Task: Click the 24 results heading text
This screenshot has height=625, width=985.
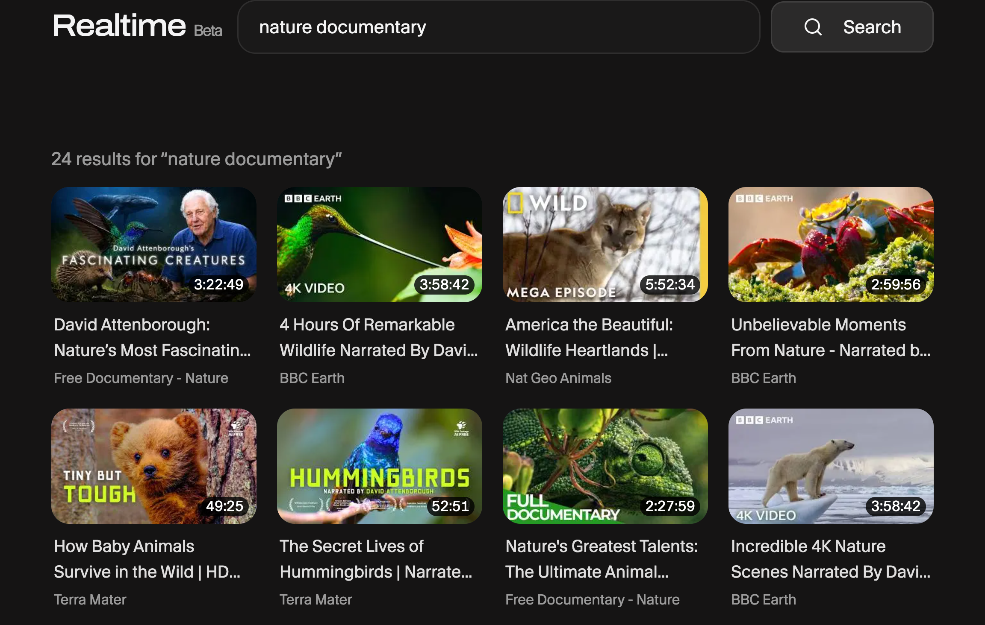Action: 197,159
